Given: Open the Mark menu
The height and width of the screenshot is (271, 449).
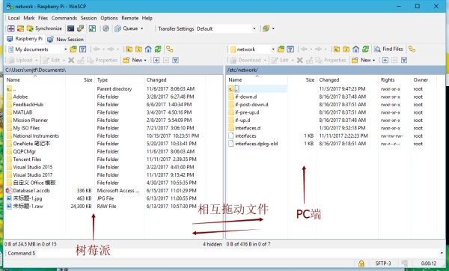Looking at the screenshot, I should pyautogui.click(x=29, y=18).
